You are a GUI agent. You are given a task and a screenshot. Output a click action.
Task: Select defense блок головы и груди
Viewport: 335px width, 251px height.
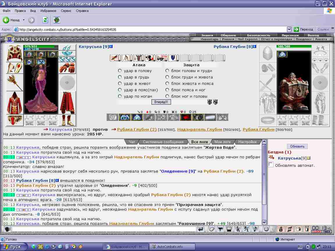pyautogui.click(x=167, y=71)
